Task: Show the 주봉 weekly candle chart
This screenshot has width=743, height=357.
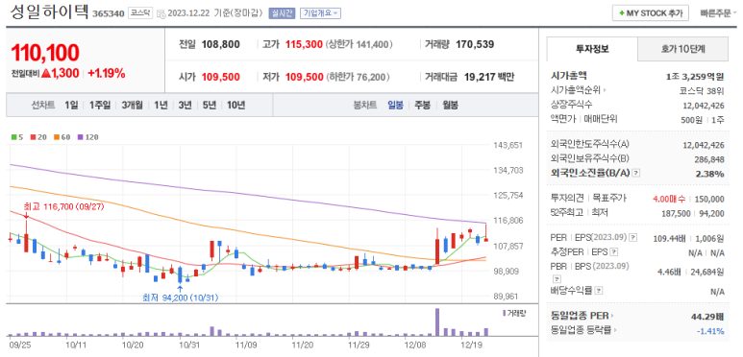Action: point(423,105)
